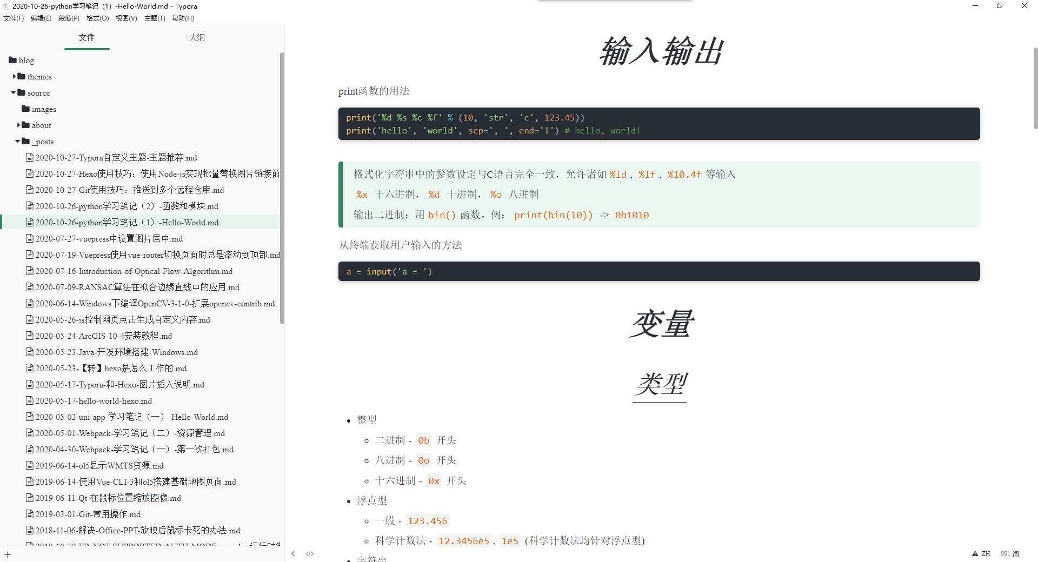Expand the themes folder
1038x562 pixels.
point(15,76)
